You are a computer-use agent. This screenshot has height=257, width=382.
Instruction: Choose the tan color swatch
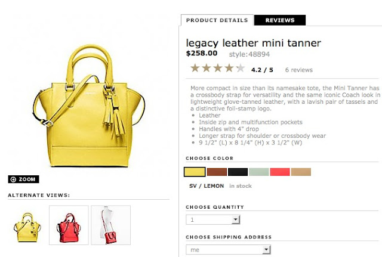pos(301,172)
